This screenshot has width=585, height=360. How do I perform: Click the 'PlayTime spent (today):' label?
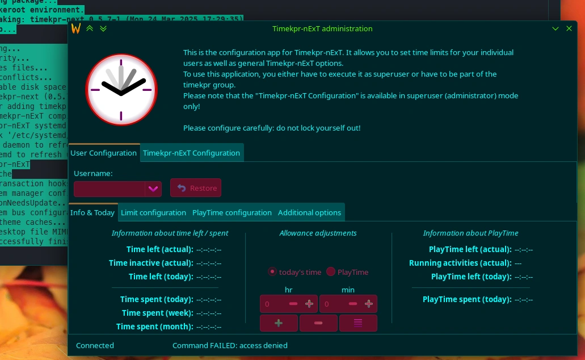467,299
